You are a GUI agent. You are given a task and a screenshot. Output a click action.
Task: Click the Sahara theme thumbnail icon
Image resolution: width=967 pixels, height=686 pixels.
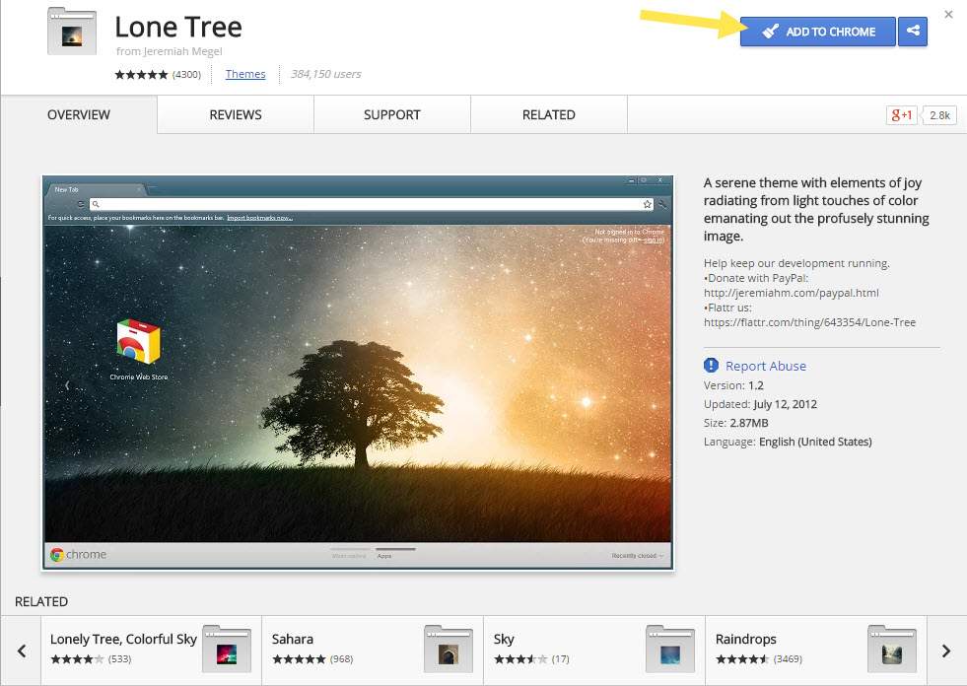coord(448,649)
